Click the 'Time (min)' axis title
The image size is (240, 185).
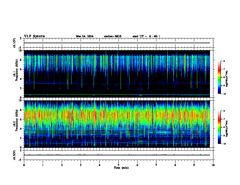coord(121,168)
